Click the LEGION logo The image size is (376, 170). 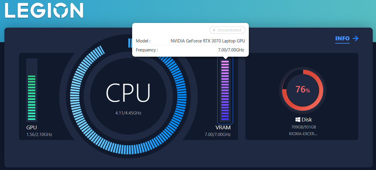tap(44, 11)
